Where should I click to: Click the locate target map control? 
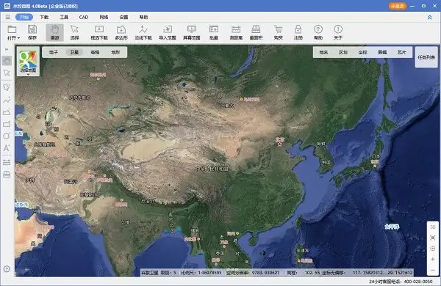click(433, 249)
